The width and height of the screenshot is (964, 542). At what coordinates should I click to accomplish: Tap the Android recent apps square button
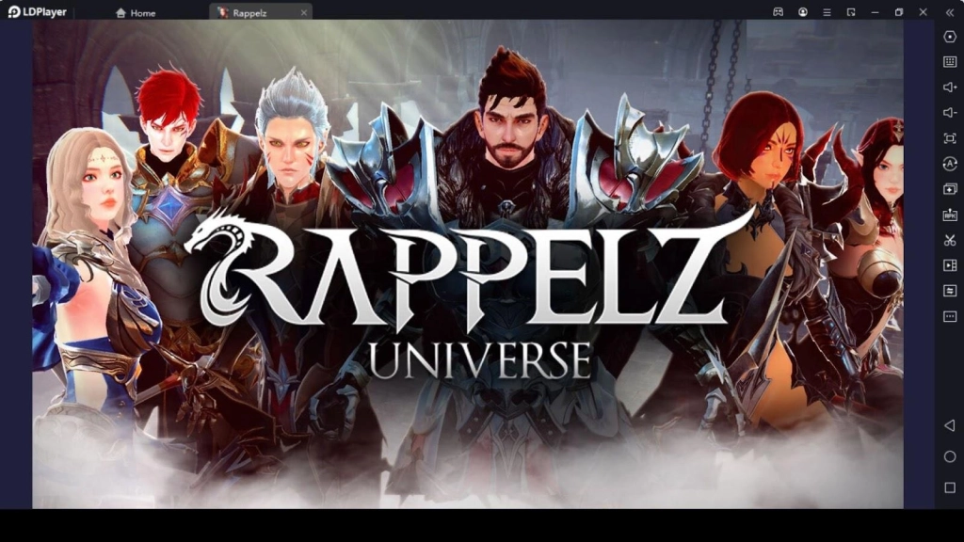(949, 487)
